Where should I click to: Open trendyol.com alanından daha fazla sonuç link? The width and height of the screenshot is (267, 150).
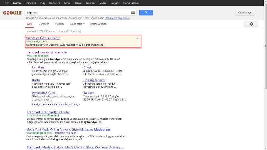pyautogui.click(x=56, y=104)
